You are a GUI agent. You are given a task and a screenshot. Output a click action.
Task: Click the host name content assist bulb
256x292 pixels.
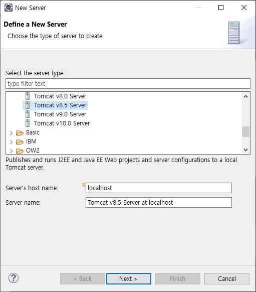84,185
